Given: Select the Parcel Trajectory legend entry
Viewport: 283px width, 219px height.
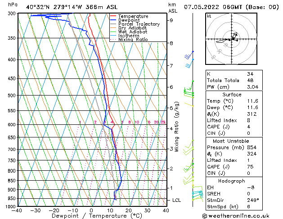Looking at the screenshot, I should (139, 24).
